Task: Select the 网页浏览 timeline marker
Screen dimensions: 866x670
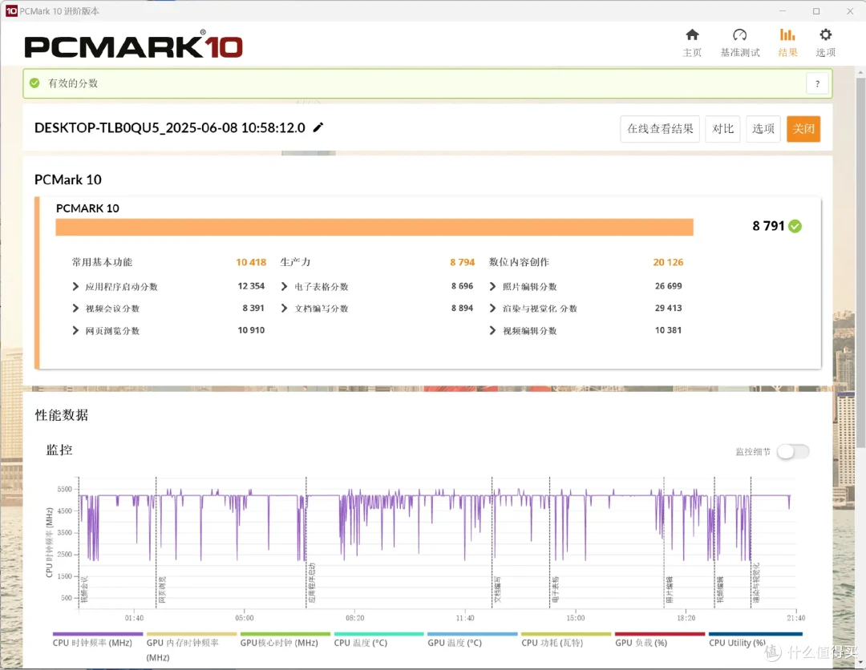Action: pos(162,589)
